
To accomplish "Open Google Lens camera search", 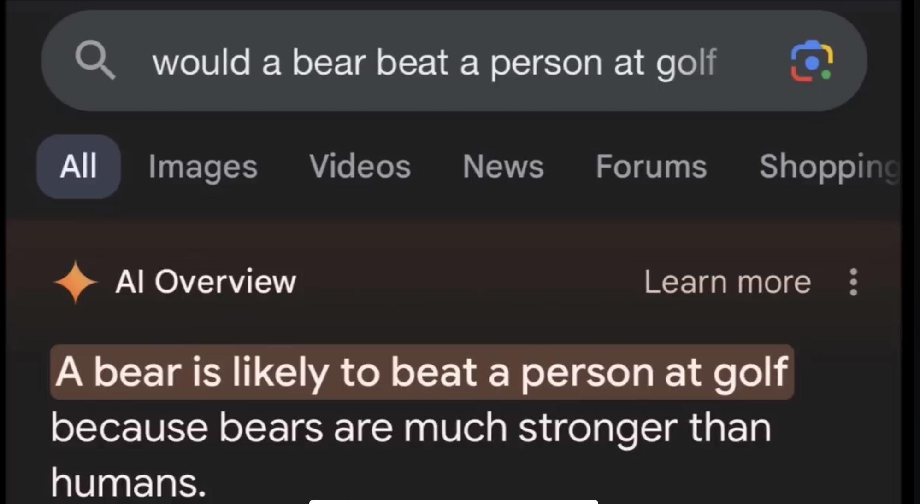I will (812, 61).
